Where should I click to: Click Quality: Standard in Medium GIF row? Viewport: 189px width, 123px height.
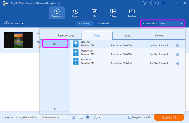pos(159,54)
